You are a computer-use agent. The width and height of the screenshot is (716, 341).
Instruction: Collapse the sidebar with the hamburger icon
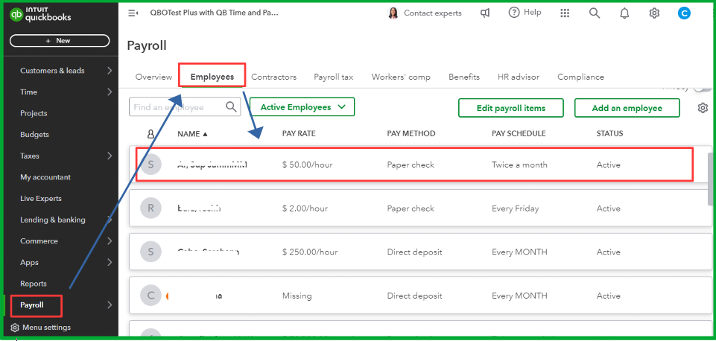coord(133,13)
